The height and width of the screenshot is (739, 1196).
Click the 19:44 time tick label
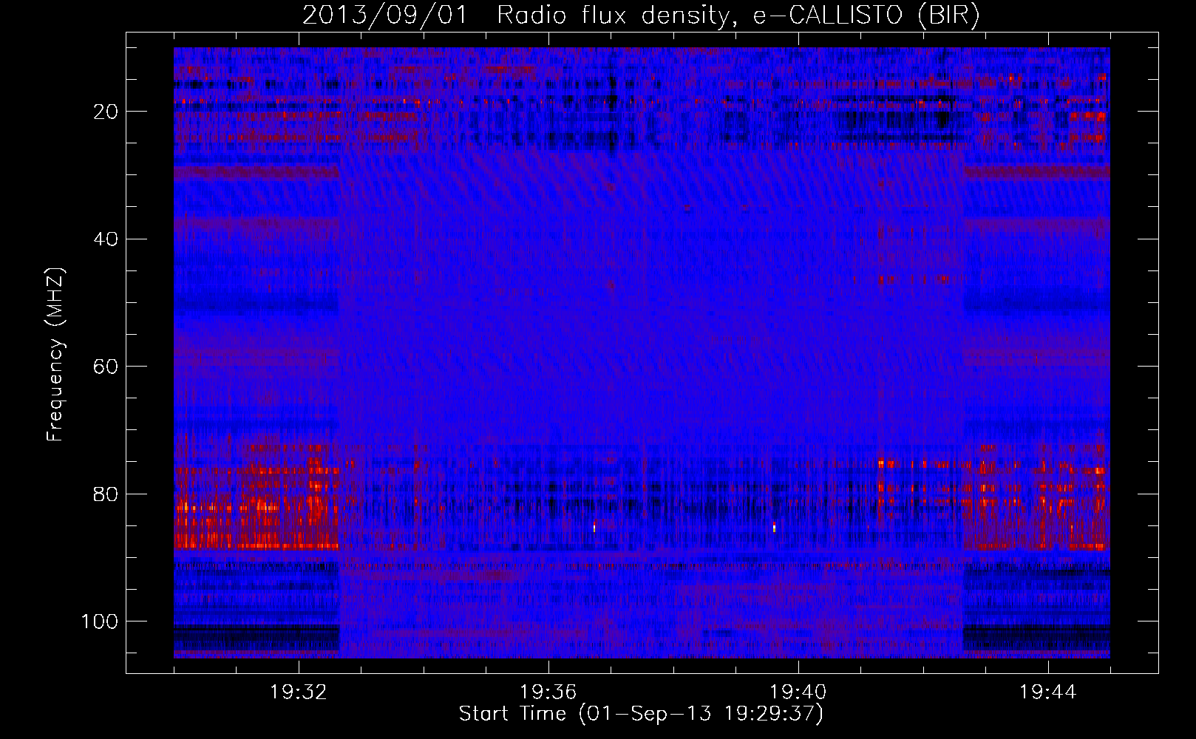pyautogui.click(x=1048, y=692)
